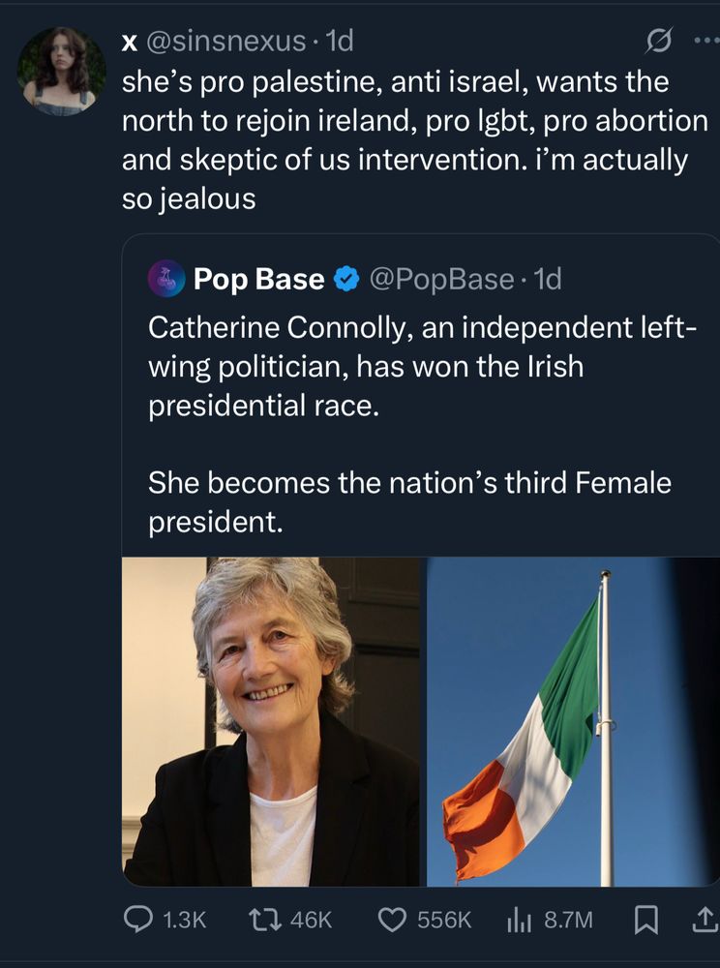Open the photo of the smiling woman

tap(272, 721)
